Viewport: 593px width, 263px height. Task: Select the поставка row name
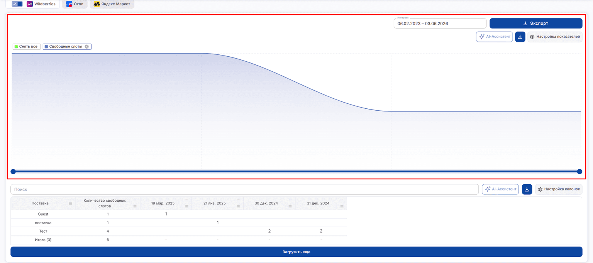(x=43, y=223)
